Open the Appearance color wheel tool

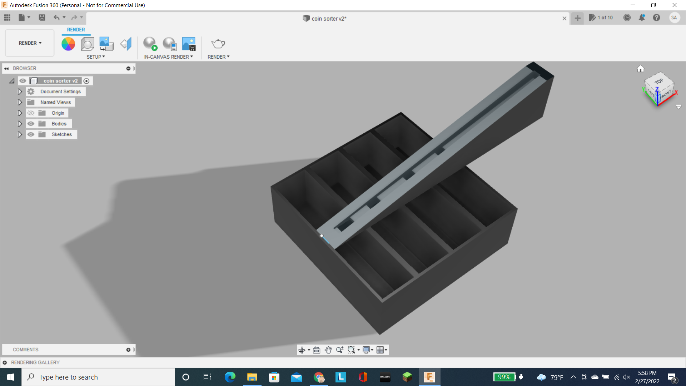click(x=68, y=44)
